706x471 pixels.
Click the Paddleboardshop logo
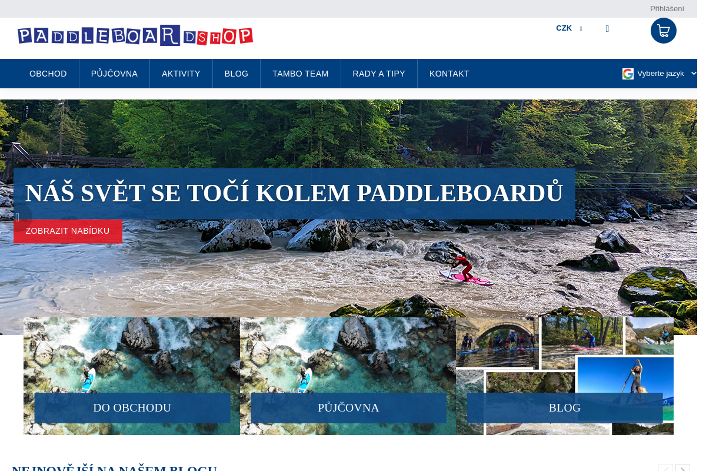(x=135, y=35)
